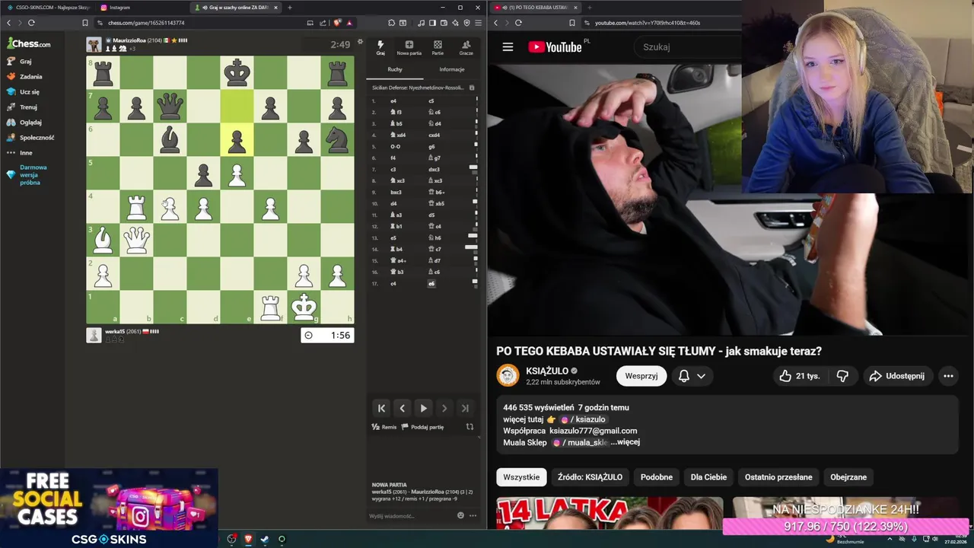Click the YouTube logo
Image resolution: width=974 pixels, height=548 pixels.
[x=555, y=46]
